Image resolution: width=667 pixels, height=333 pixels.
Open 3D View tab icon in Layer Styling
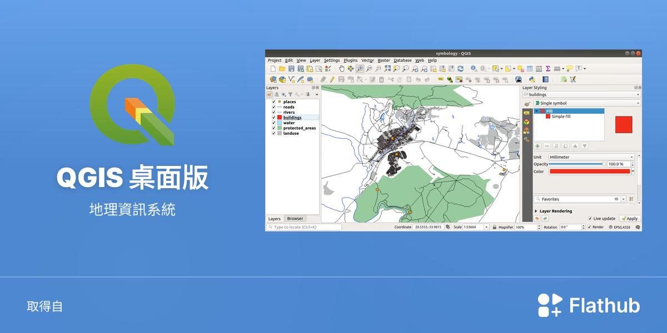coord(526,122)
